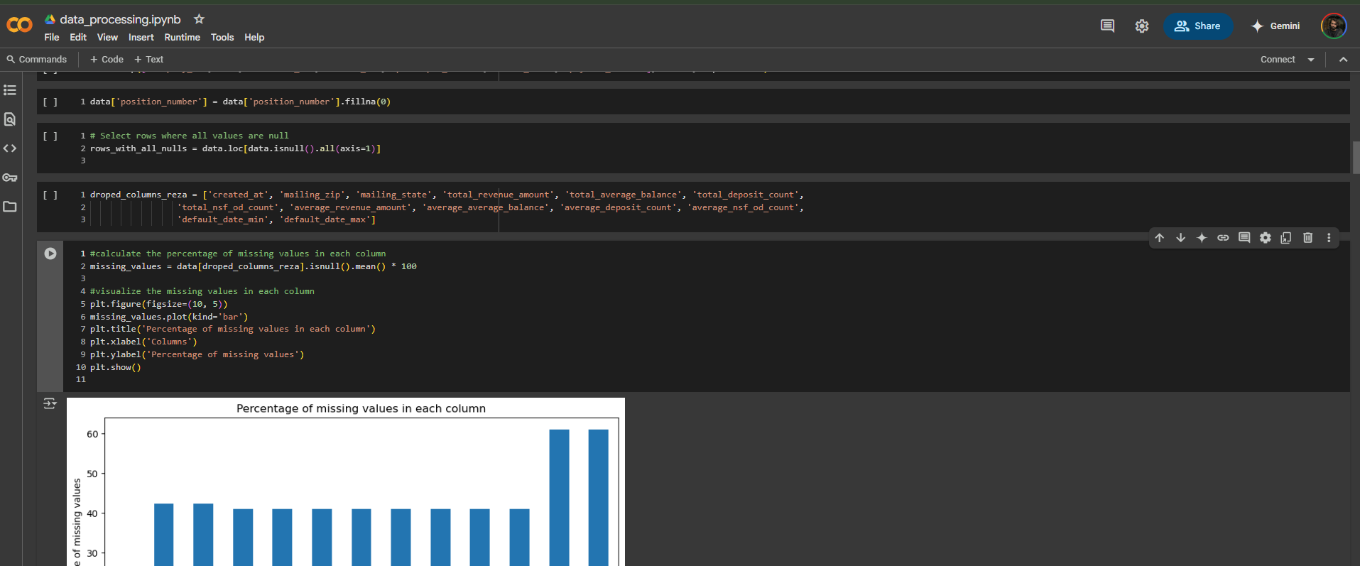Click the plt.show() code line

coord(115,367)
